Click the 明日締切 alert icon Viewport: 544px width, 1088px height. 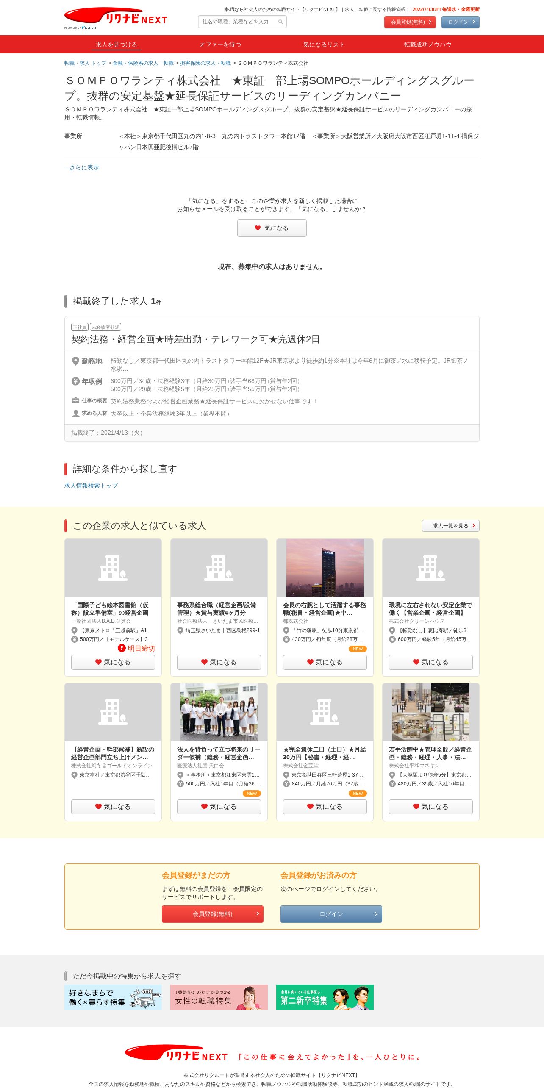[x=122, y=648]
